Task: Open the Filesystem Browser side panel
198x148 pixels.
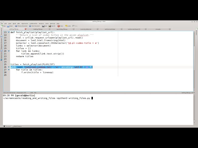Action: pos(1,45)
